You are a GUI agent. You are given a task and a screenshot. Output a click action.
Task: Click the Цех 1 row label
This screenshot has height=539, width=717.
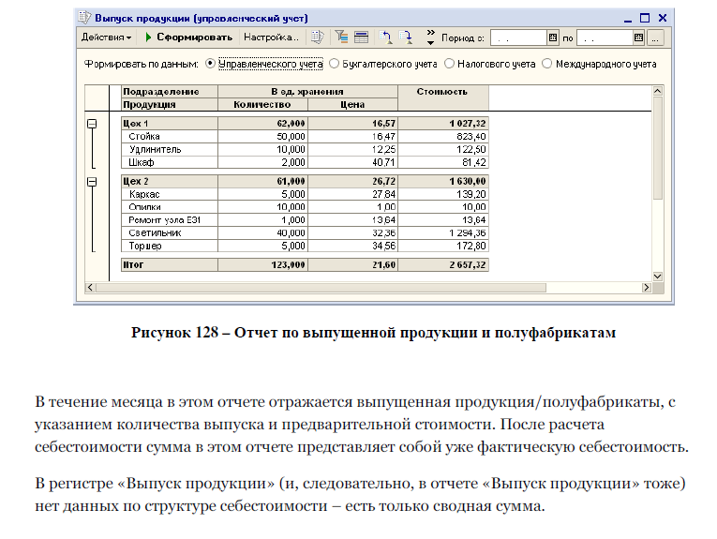170,124
